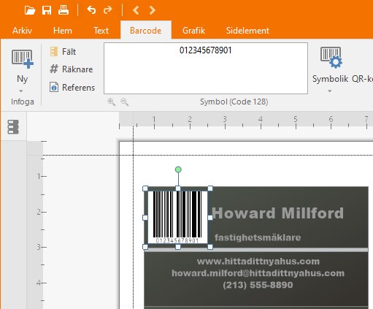Open Symbolik barcode settings icon

[x=331, y=58]
